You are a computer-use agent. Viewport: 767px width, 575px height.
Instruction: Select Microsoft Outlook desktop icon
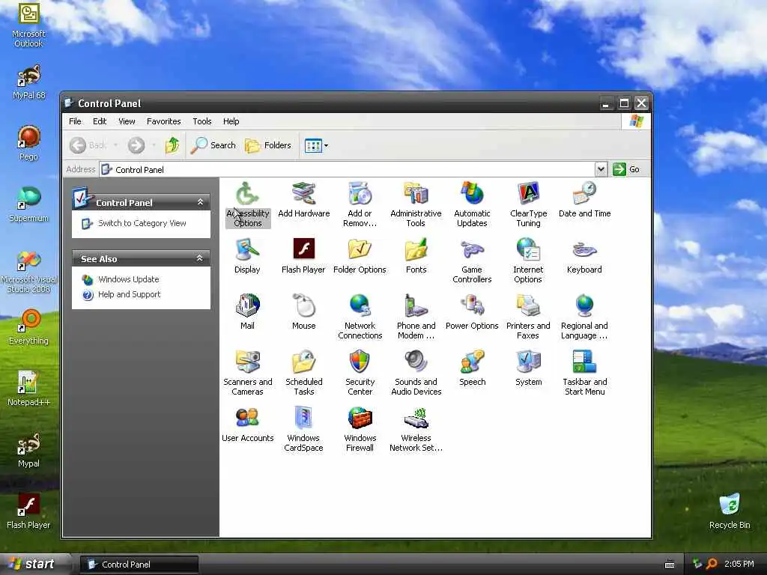(28, 26)
